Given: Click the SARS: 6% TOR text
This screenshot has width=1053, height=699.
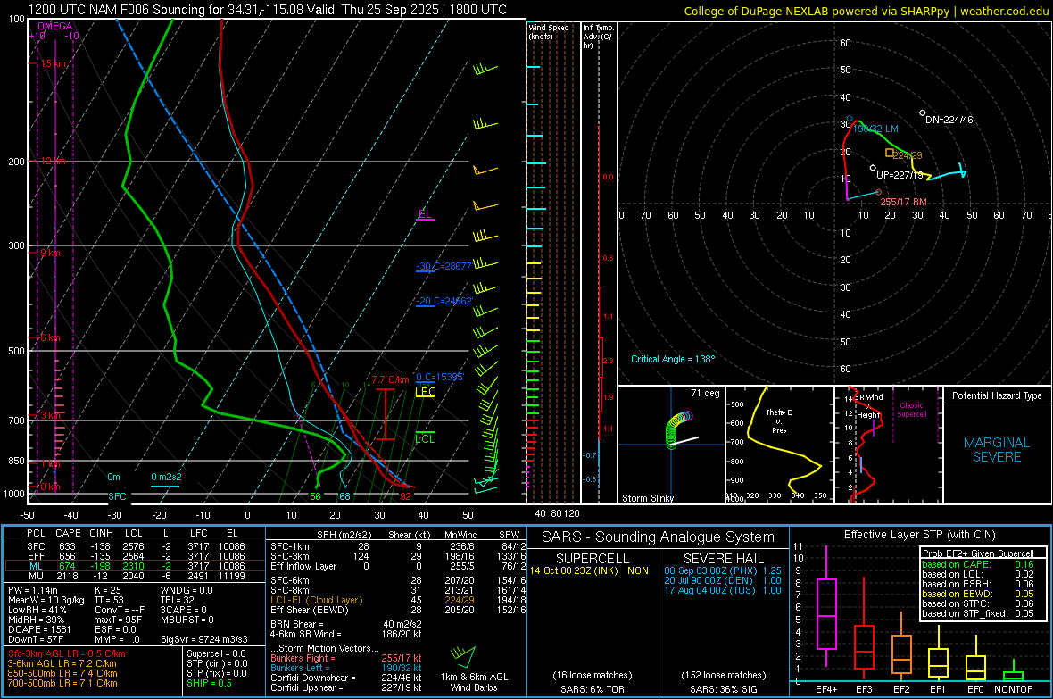Looking at the screenshot, I should click(593, 689).
